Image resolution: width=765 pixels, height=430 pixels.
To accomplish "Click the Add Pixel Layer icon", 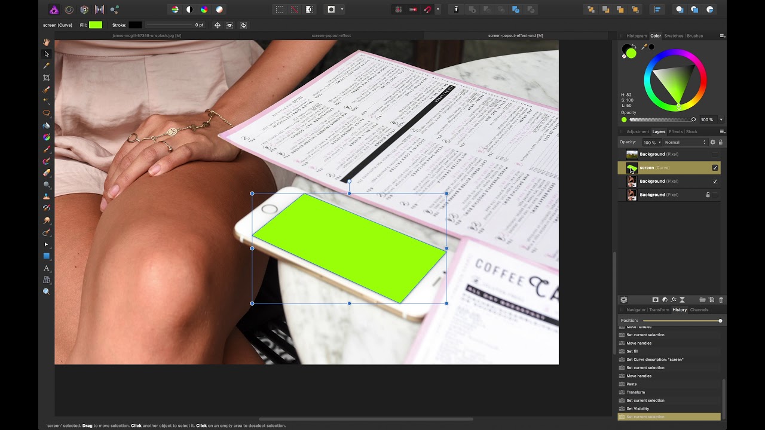I will pyautogui.click(x=712, y=300).
